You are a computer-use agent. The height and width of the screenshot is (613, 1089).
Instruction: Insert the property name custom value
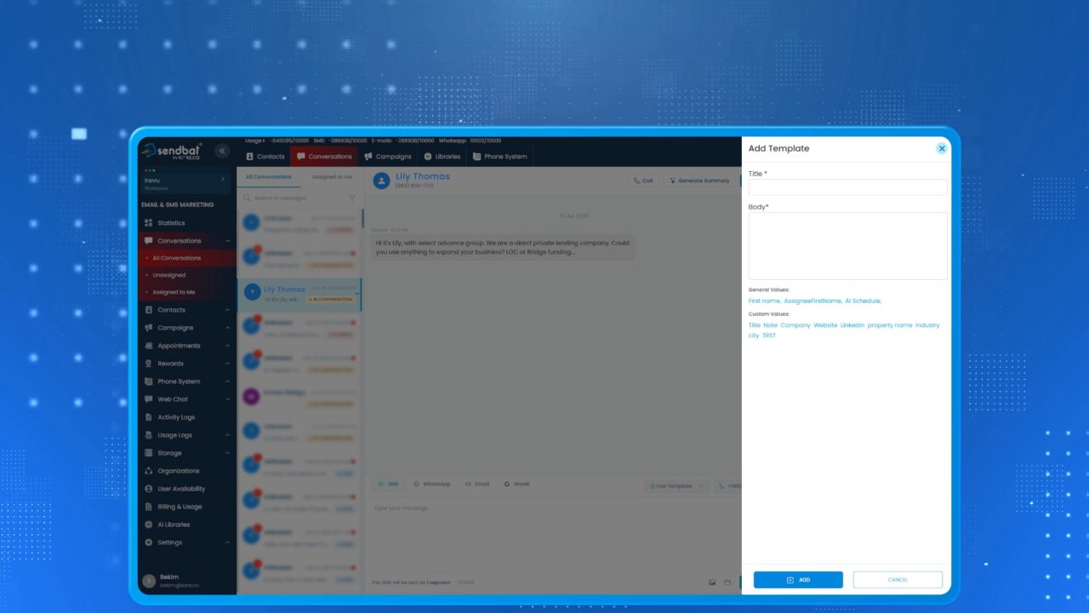point(890,325)
